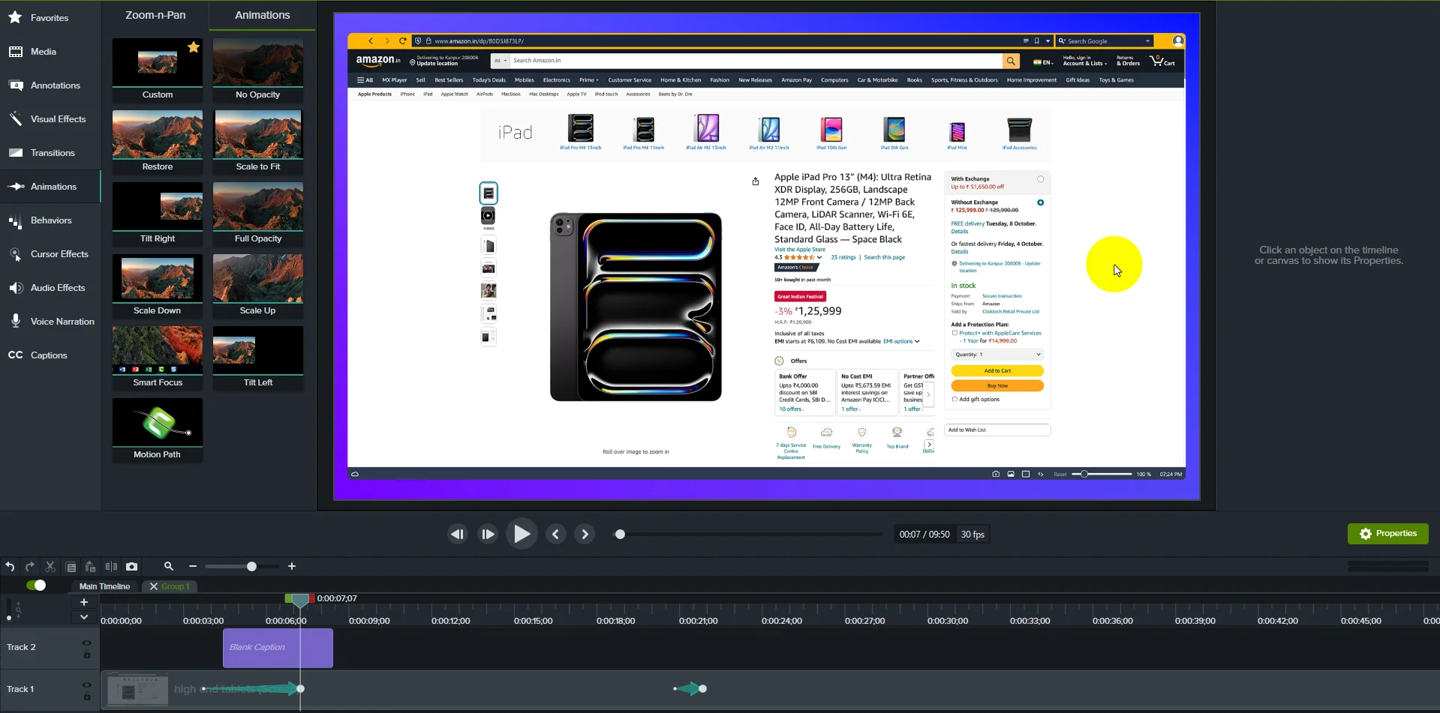Toggle the green timeline switch
The width and height of the screenshot is (1440, 713).
point(35,586)
